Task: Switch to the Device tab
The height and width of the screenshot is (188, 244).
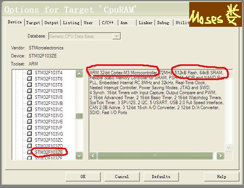Action: pos(15,22)
